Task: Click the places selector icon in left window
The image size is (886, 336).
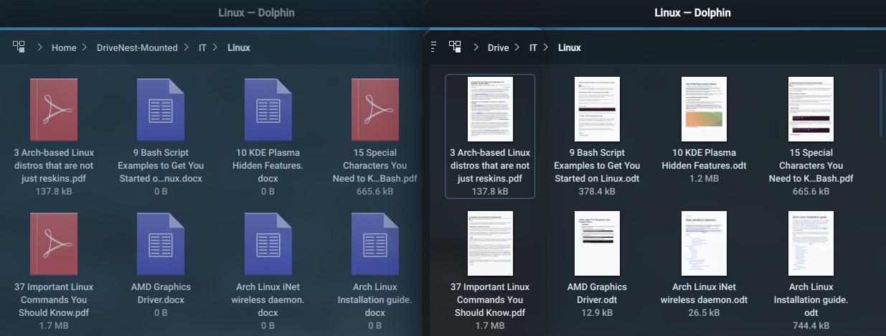Action: pos(19,47)
